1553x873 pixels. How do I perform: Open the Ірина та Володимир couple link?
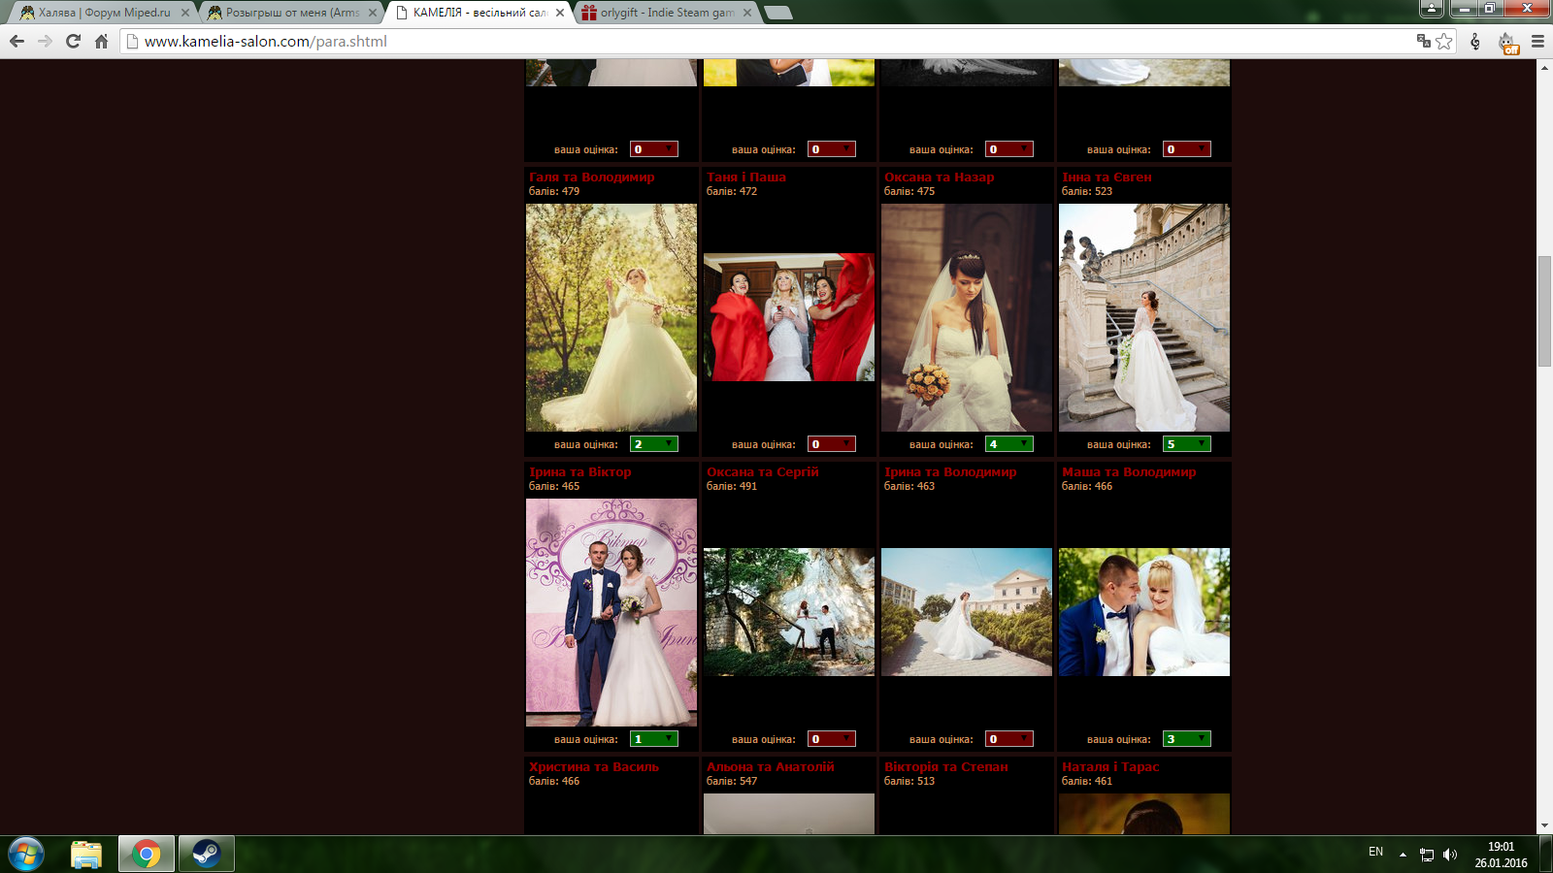950,472
